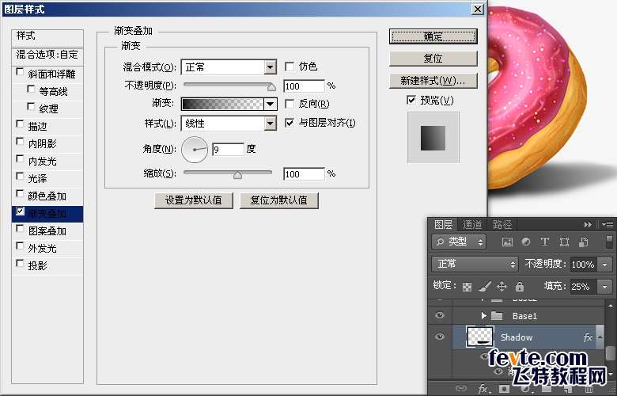This screenshot has height=396, width=617.
Task: Click the Base1 folder icon
Action: (497, 316)
